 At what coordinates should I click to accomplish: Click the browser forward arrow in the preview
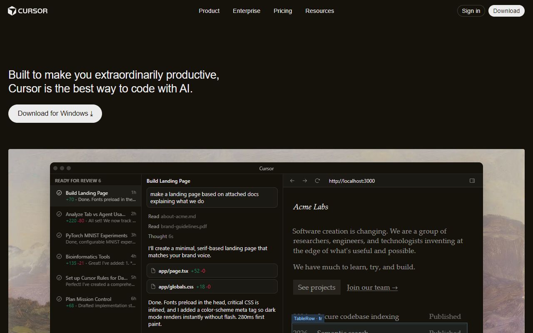point(305,180)
